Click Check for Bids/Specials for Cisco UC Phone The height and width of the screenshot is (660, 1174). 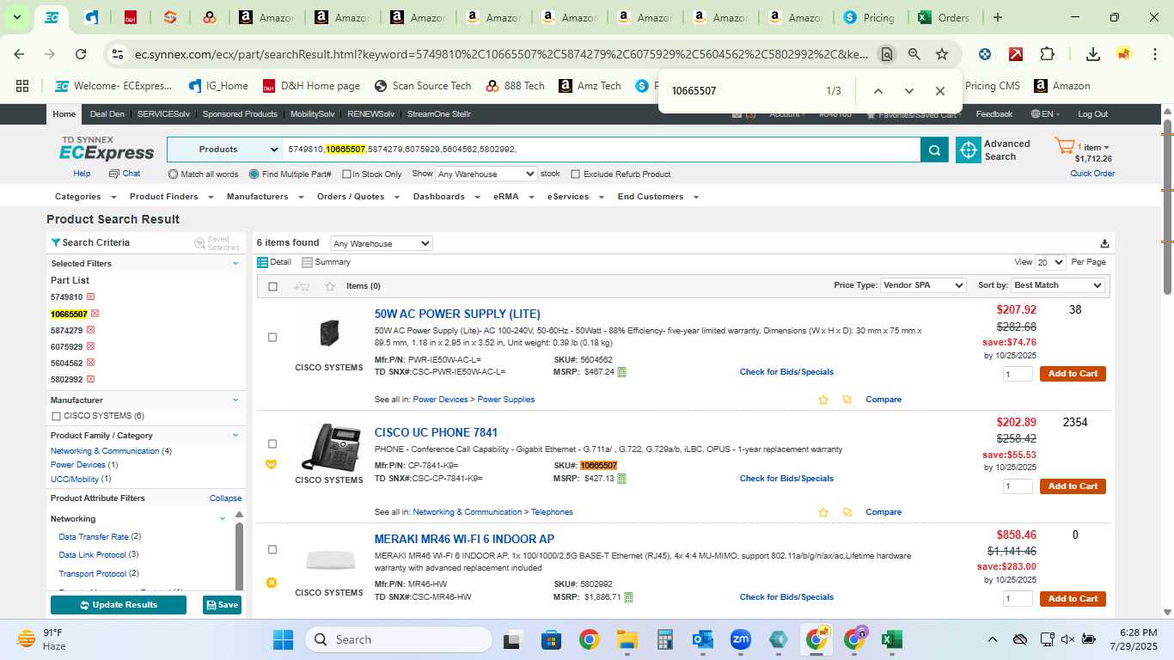point(786,479)
